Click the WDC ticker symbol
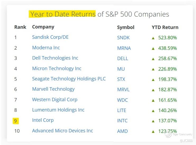196x145 pixels. (x=122, y=100)
